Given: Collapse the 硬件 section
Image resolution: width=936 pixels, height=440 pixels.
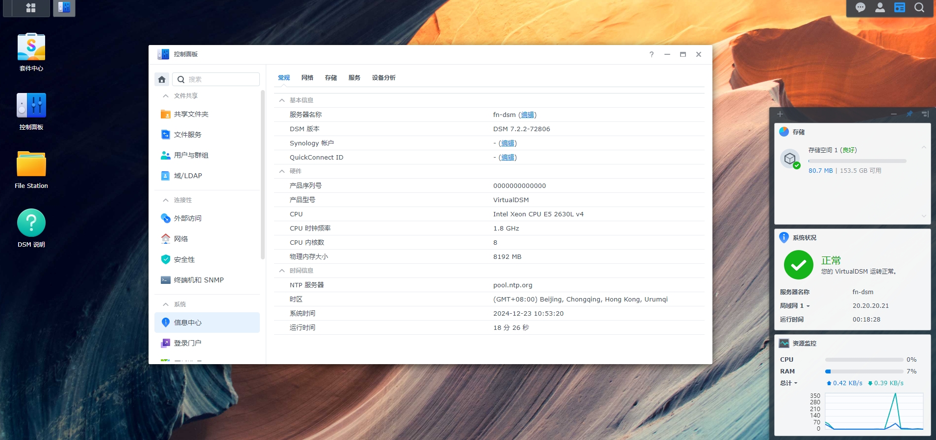Looking at the screenshot, I should tap(282, 171).
